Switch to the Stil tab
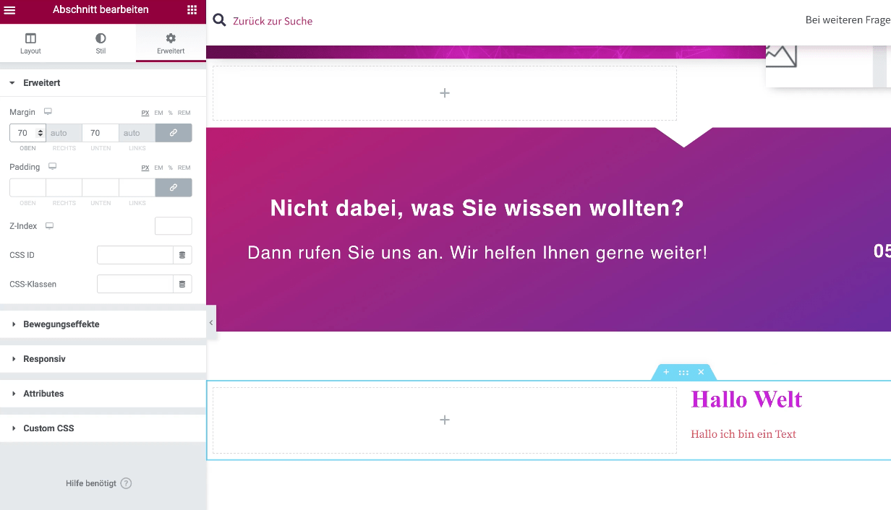891x510 pixels. pos(101,43)
